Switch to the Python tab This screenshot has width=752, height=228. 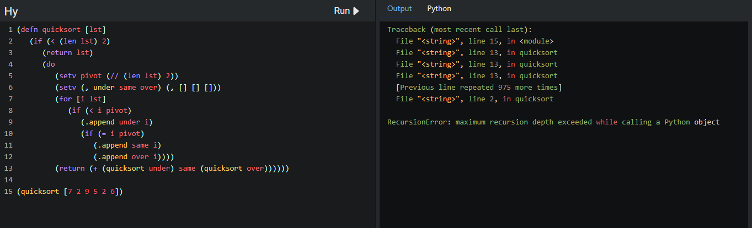pyautogui.click(x=439, y=9)
